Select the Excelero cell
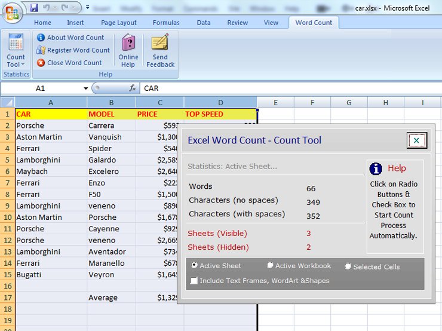This screenshot has height=331, width=442. [111, 171]
